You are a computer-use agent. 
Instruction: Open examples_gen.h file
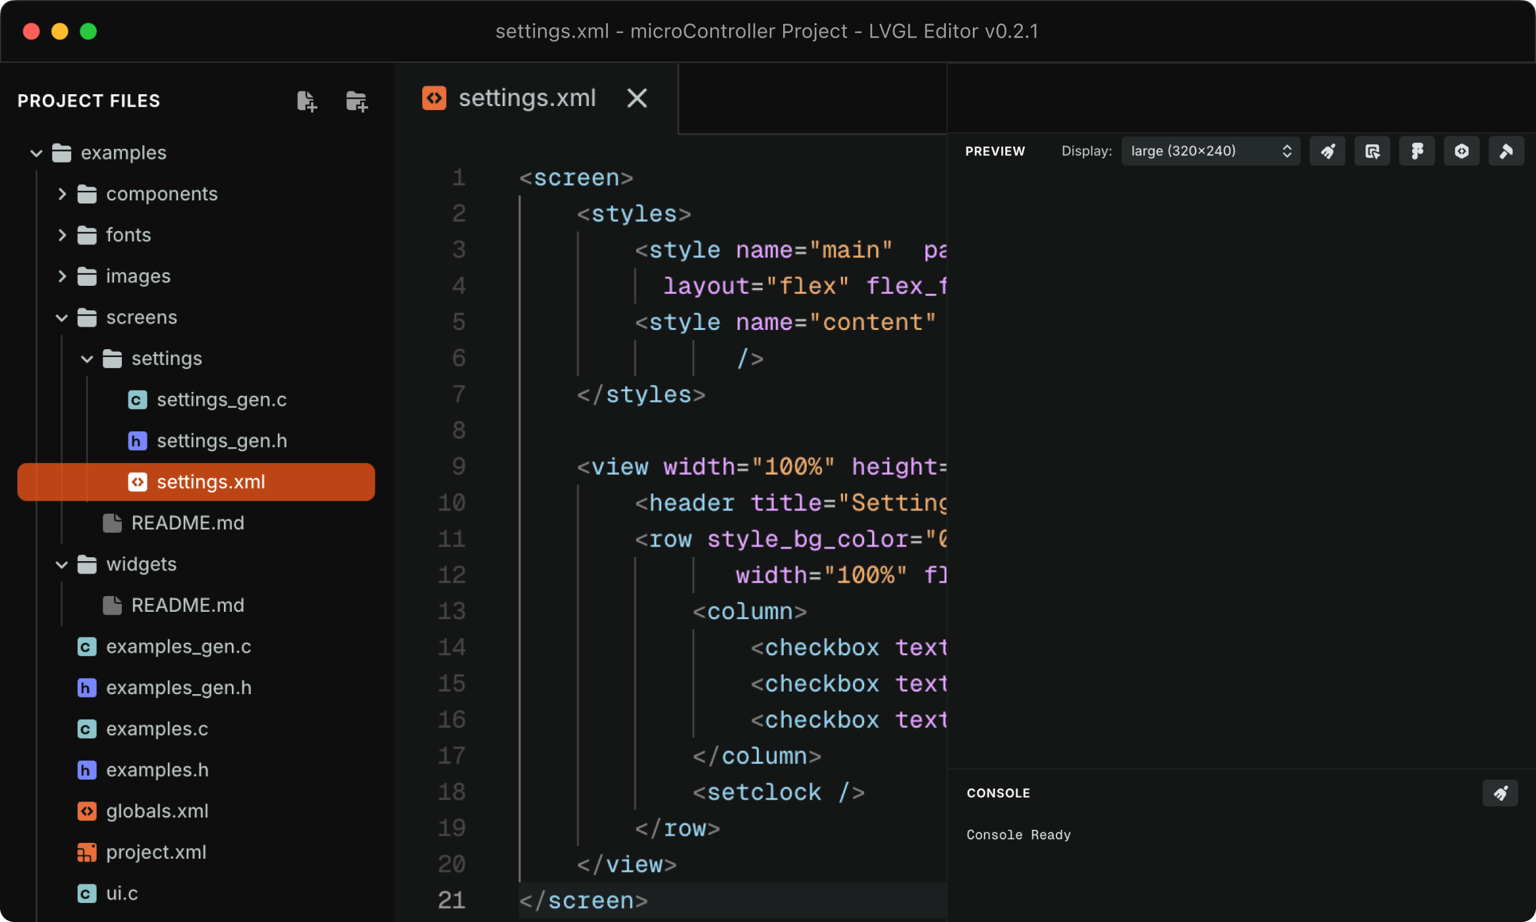179,688
